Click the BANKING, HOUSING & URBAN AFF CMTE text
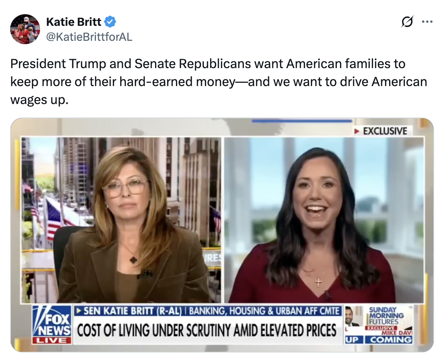The height and width of the screenshot is (363, 445). click(264, 311)
